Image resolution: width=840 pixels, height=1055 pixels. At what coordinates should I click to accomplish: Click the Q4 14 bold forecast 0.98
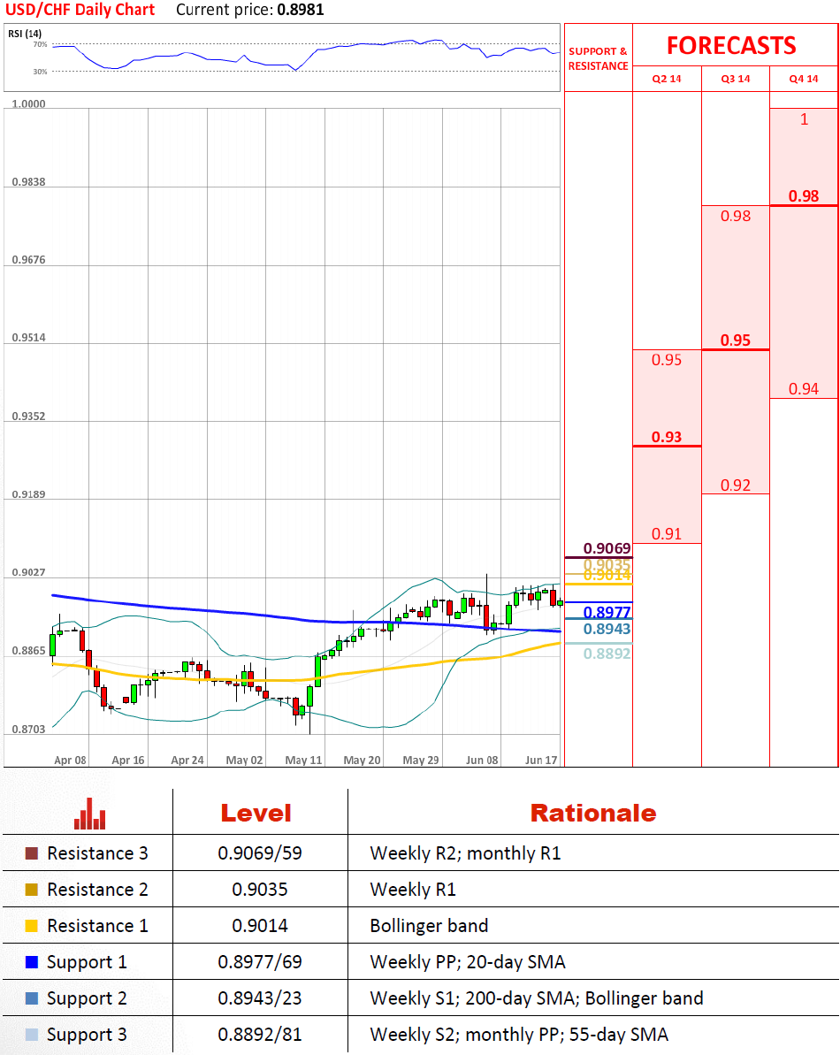804,195
